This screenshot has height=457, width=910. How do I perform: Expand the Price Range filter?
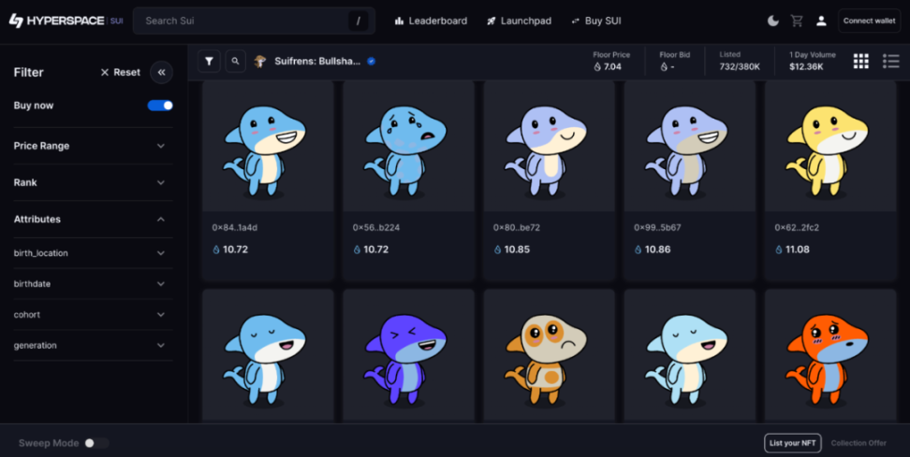tap(161, 146)
